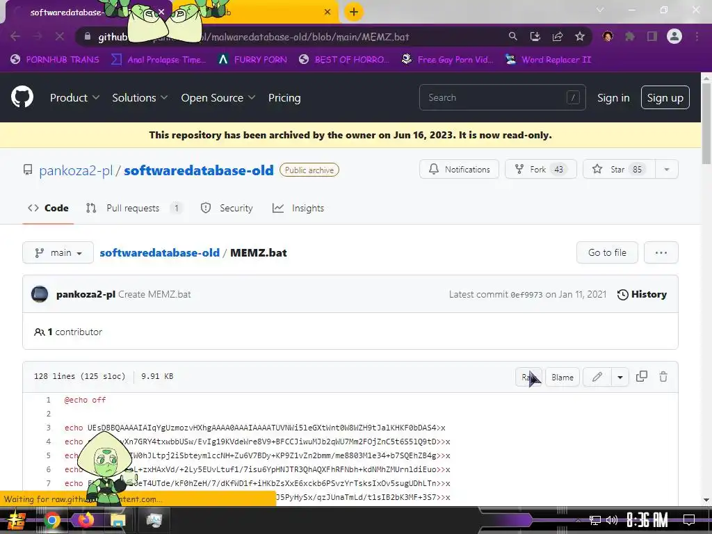Click the Raw button

coord(528,377)
